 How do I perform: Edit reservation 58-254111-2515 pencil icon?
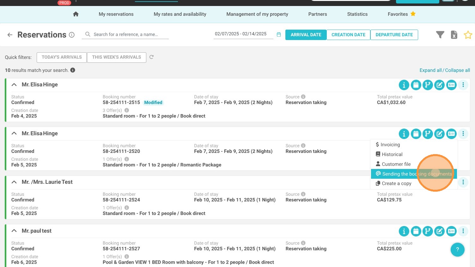click(x=440, y=85)
